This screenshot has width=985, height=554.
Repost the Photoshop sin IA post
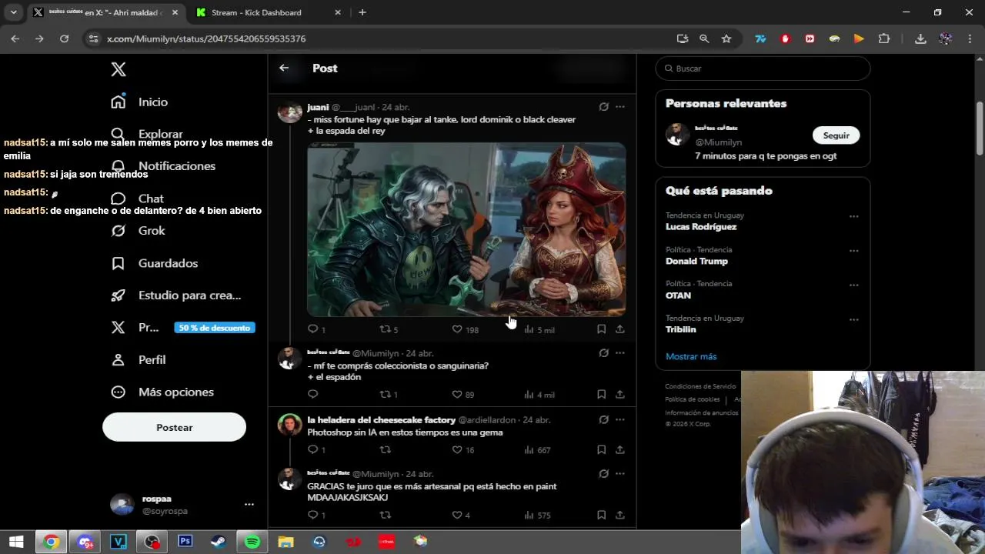pyautogui.click(x=386, y=449)
